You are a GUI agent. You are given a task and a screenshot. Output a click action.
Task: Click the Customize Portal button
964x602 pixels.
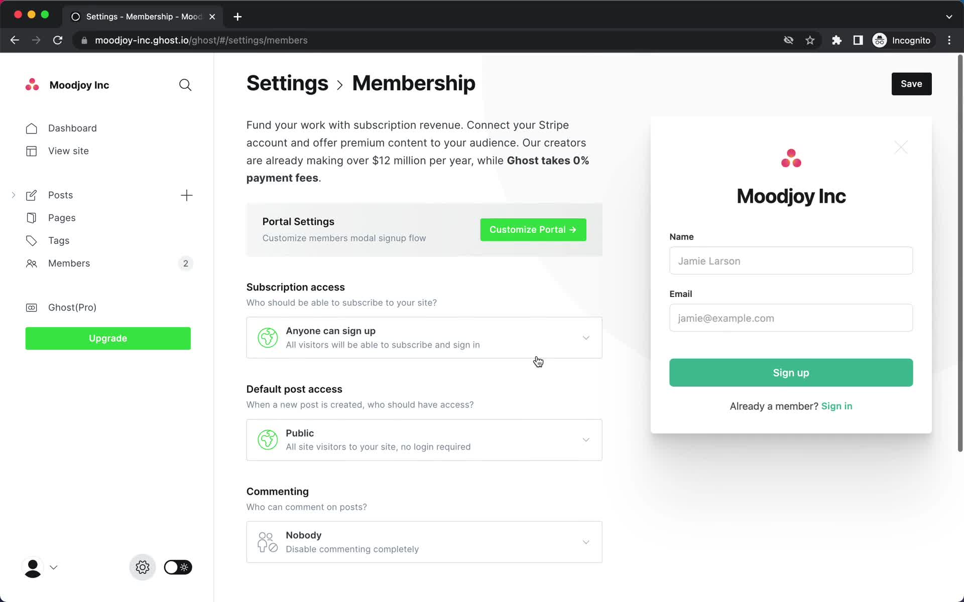532,230
